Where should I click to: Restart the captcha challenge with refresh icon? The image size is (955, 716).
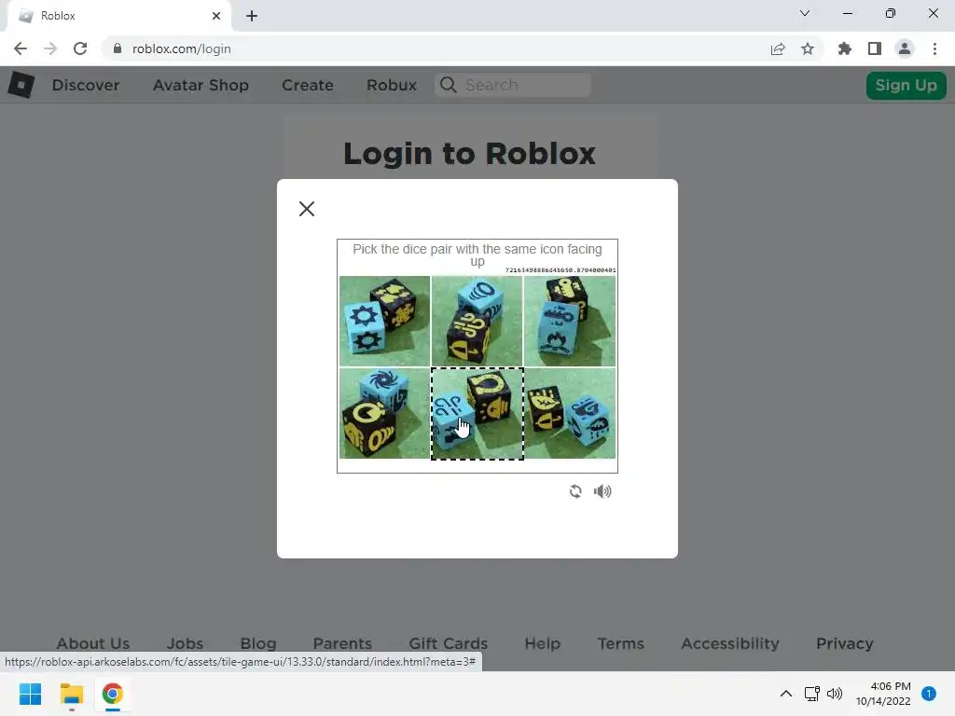click(x=574, y=491)
